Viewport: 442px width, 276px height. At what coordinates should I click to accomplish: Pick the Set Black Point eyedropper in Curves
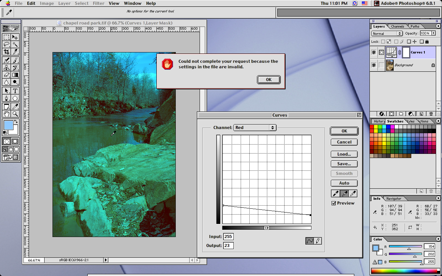tap(335, 194)
